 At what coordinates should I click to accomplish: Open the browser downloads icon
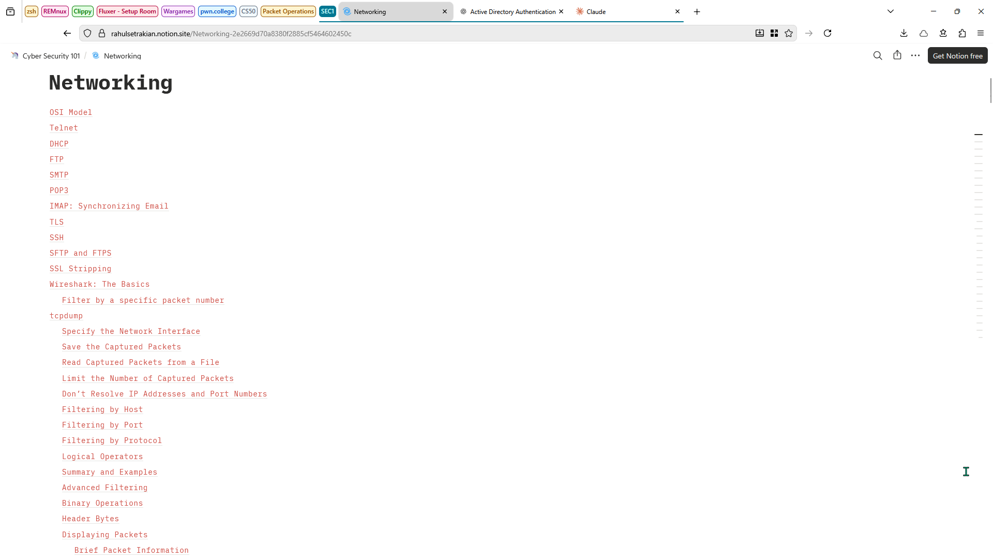point(904,33)
